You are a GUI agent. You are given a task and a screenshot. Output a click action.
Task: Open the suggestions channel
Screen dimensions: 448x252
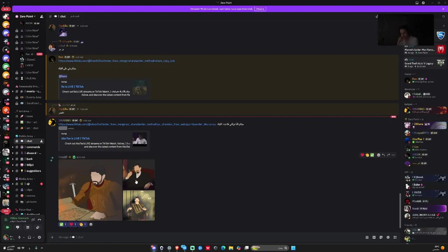29,171
